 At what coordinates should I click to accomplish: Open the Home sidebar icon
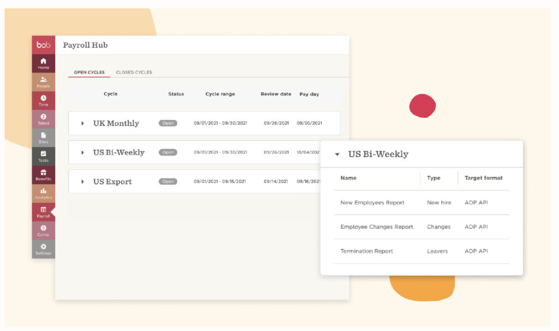coord(43,63)
